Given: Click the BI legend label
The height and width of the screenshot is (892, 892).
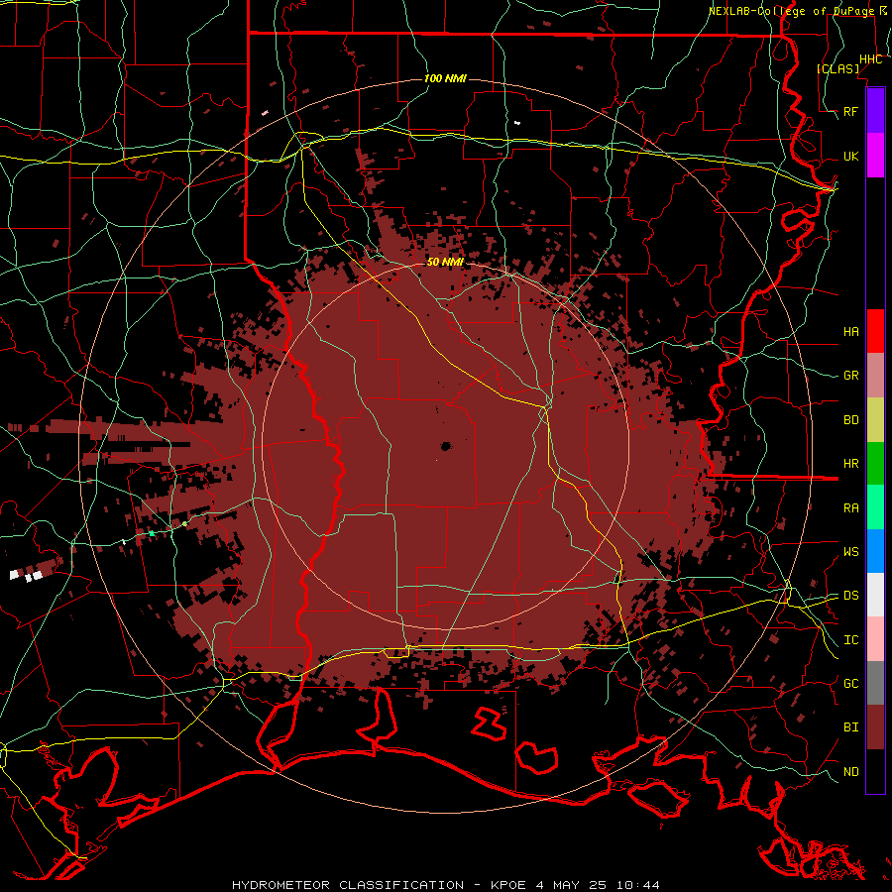Looking at the screenshot, I should [x=850, y=727].
